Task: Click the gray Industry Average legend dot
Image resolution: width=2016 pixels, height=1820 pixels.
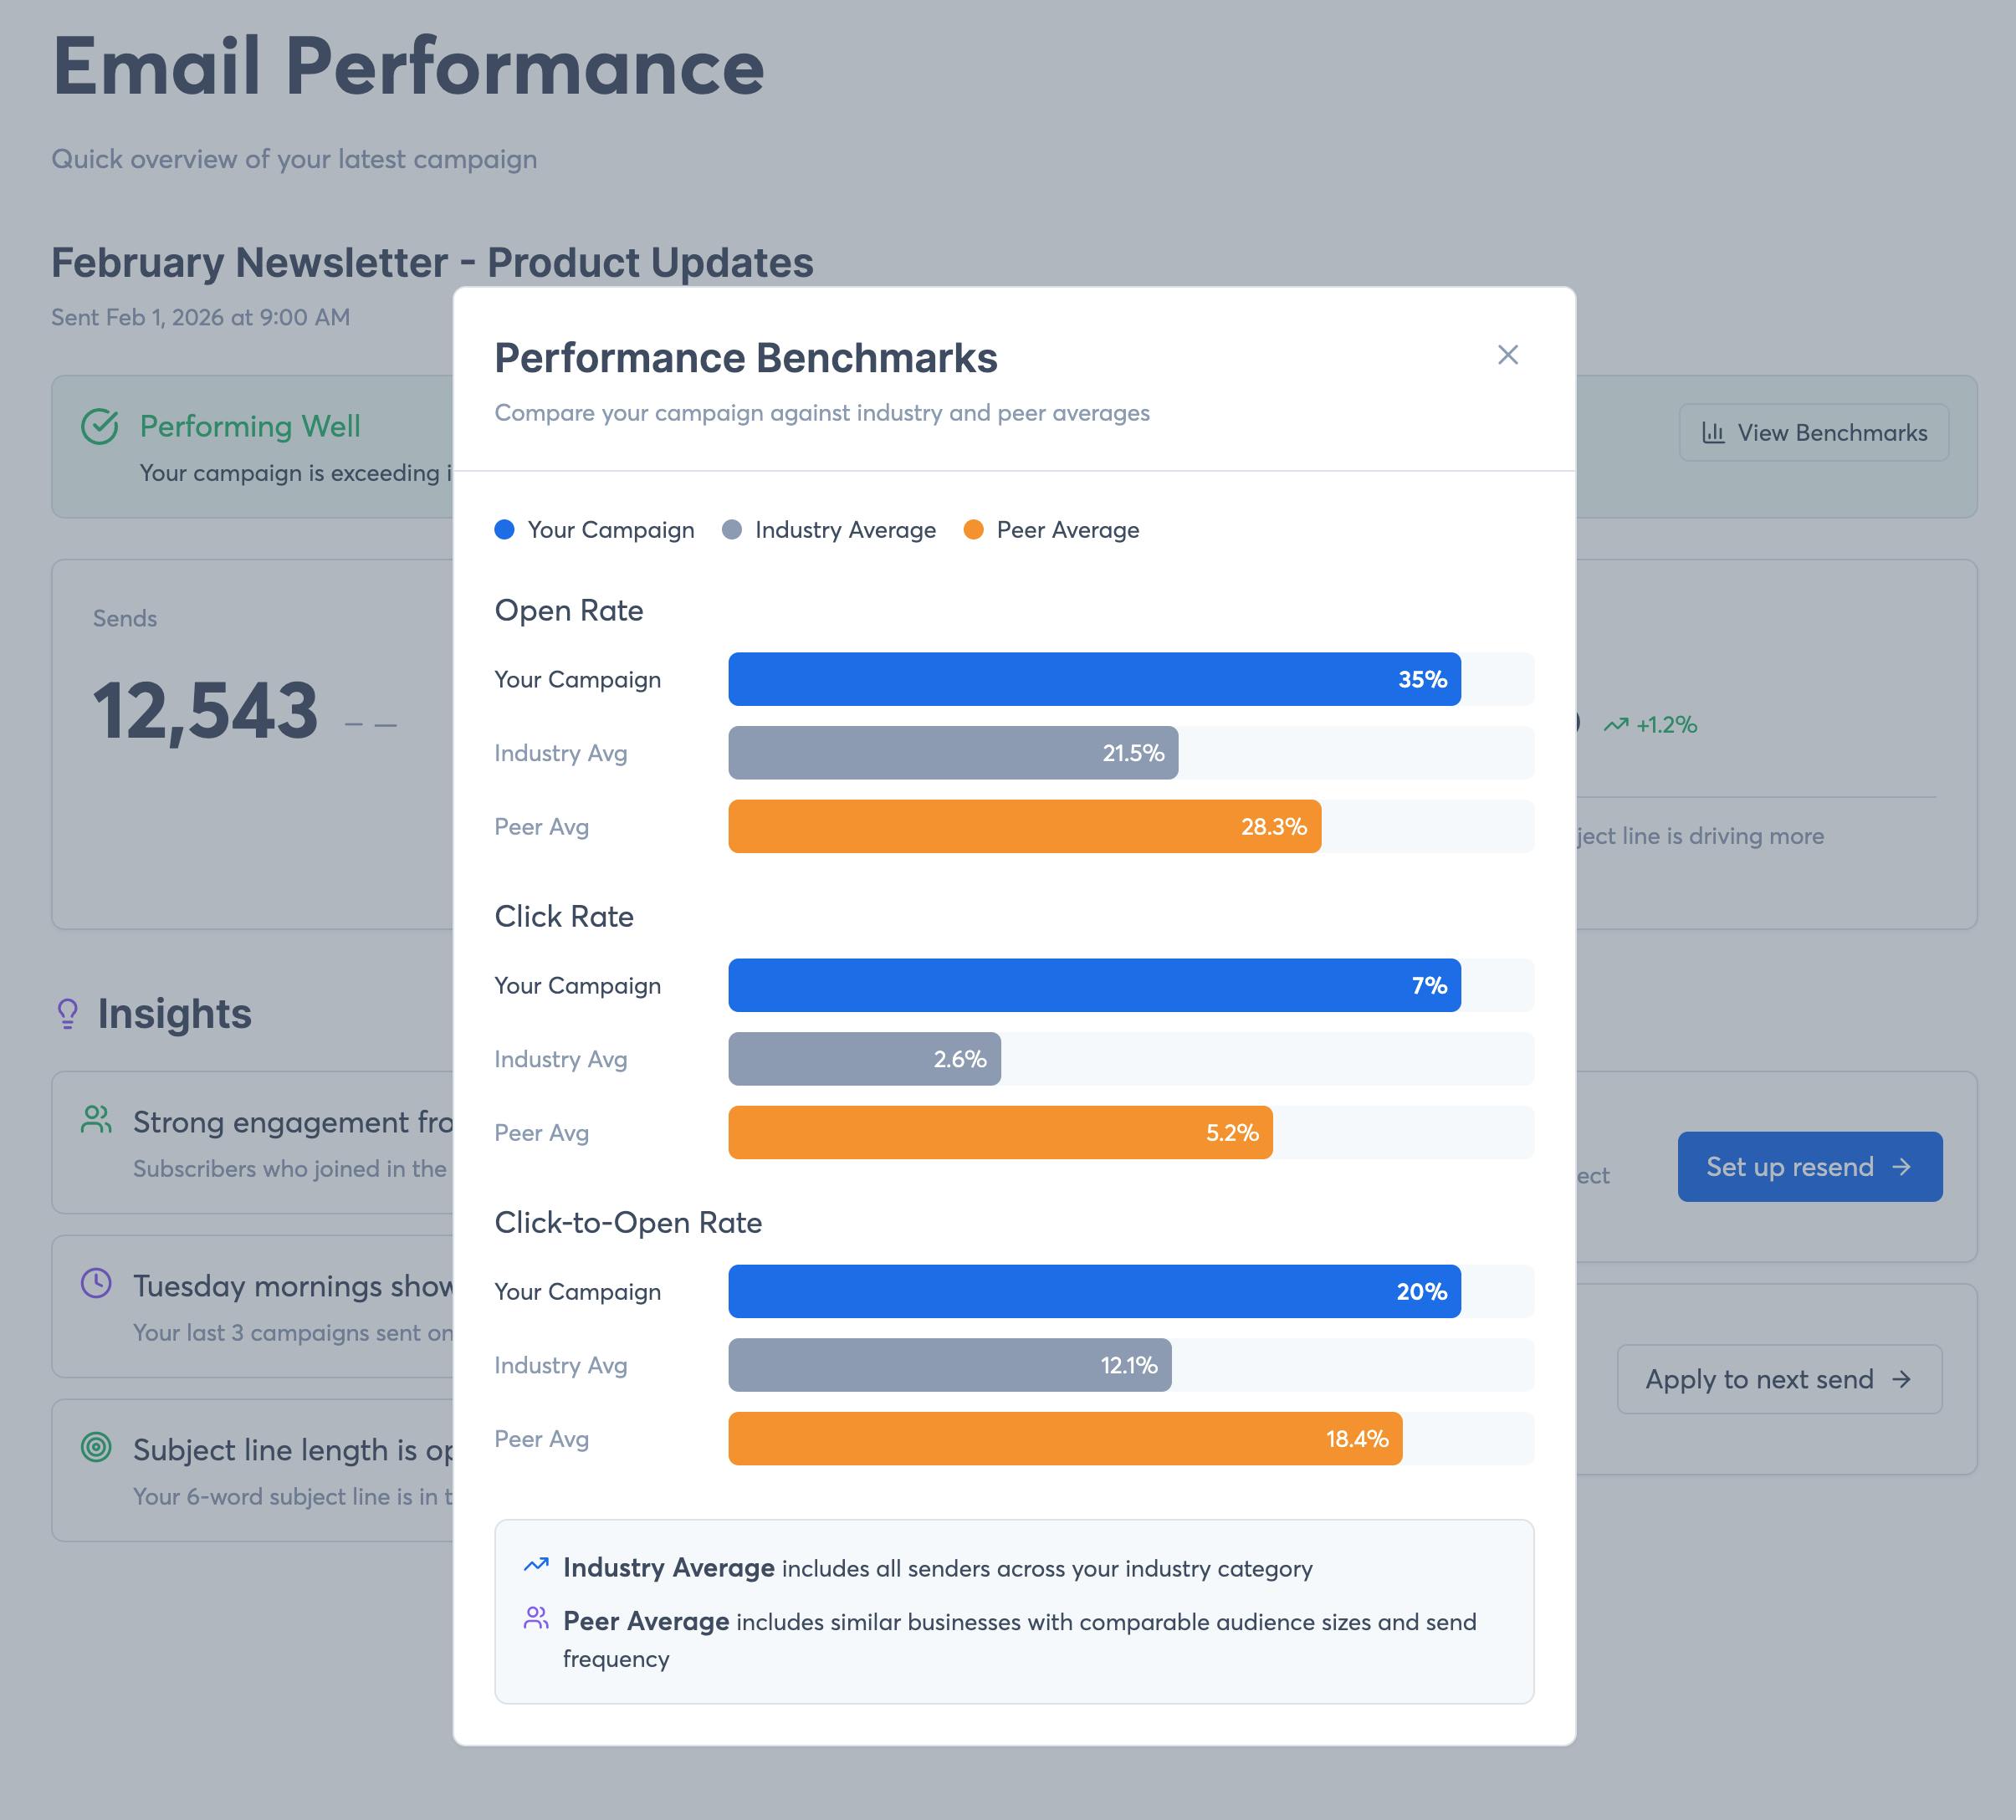Action: click(x=732, y=530)
